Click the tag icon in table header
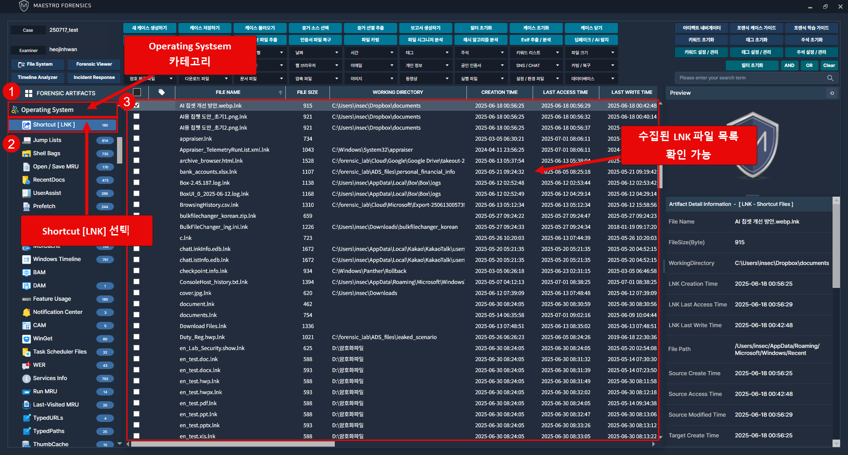This screenshot has width=848, height=455. point(162,92)
